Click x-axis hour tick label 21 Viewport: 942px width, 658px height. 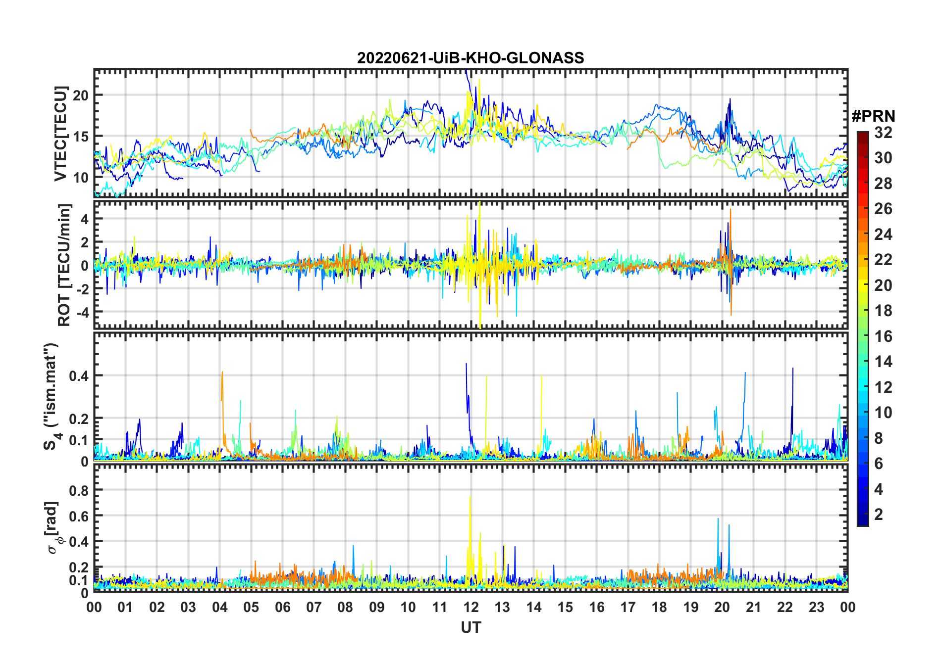[754, 607]
